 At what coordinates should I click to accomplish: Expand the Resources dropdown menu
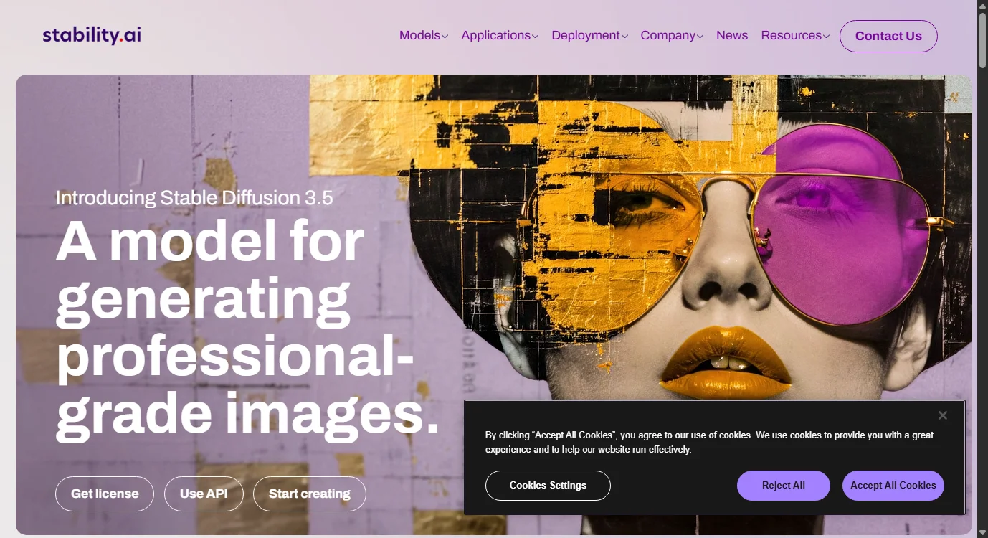pyautogui.click(x=794, y=36)
